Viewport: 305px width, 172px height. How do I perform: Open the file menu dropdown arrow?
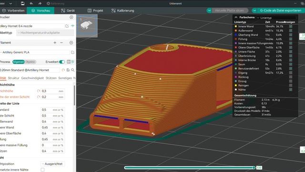coord(10,3)
